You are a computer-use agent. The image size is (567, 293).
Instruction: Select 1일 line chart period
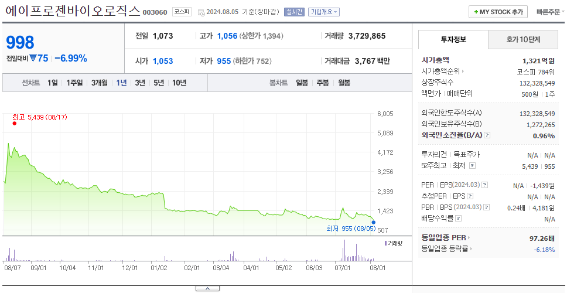click(x=53, y=83)
